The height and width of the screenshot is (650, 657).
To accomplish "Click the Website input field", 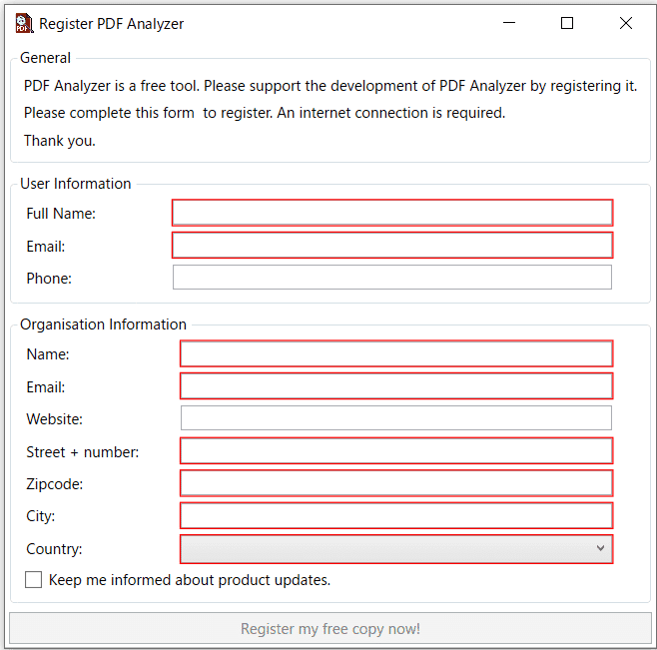I will click(x=395, y=418).
